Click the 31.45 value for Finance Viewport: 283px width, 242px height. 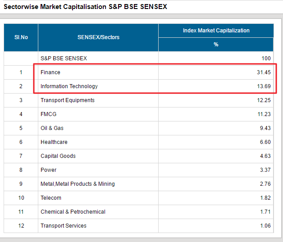click(x=264, y=72)
